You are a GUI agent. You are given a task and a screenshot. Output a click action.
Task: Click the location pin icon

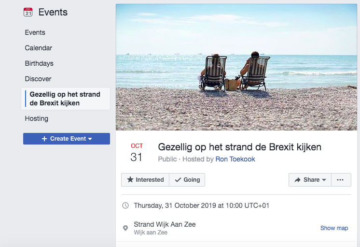pos(125,228)
